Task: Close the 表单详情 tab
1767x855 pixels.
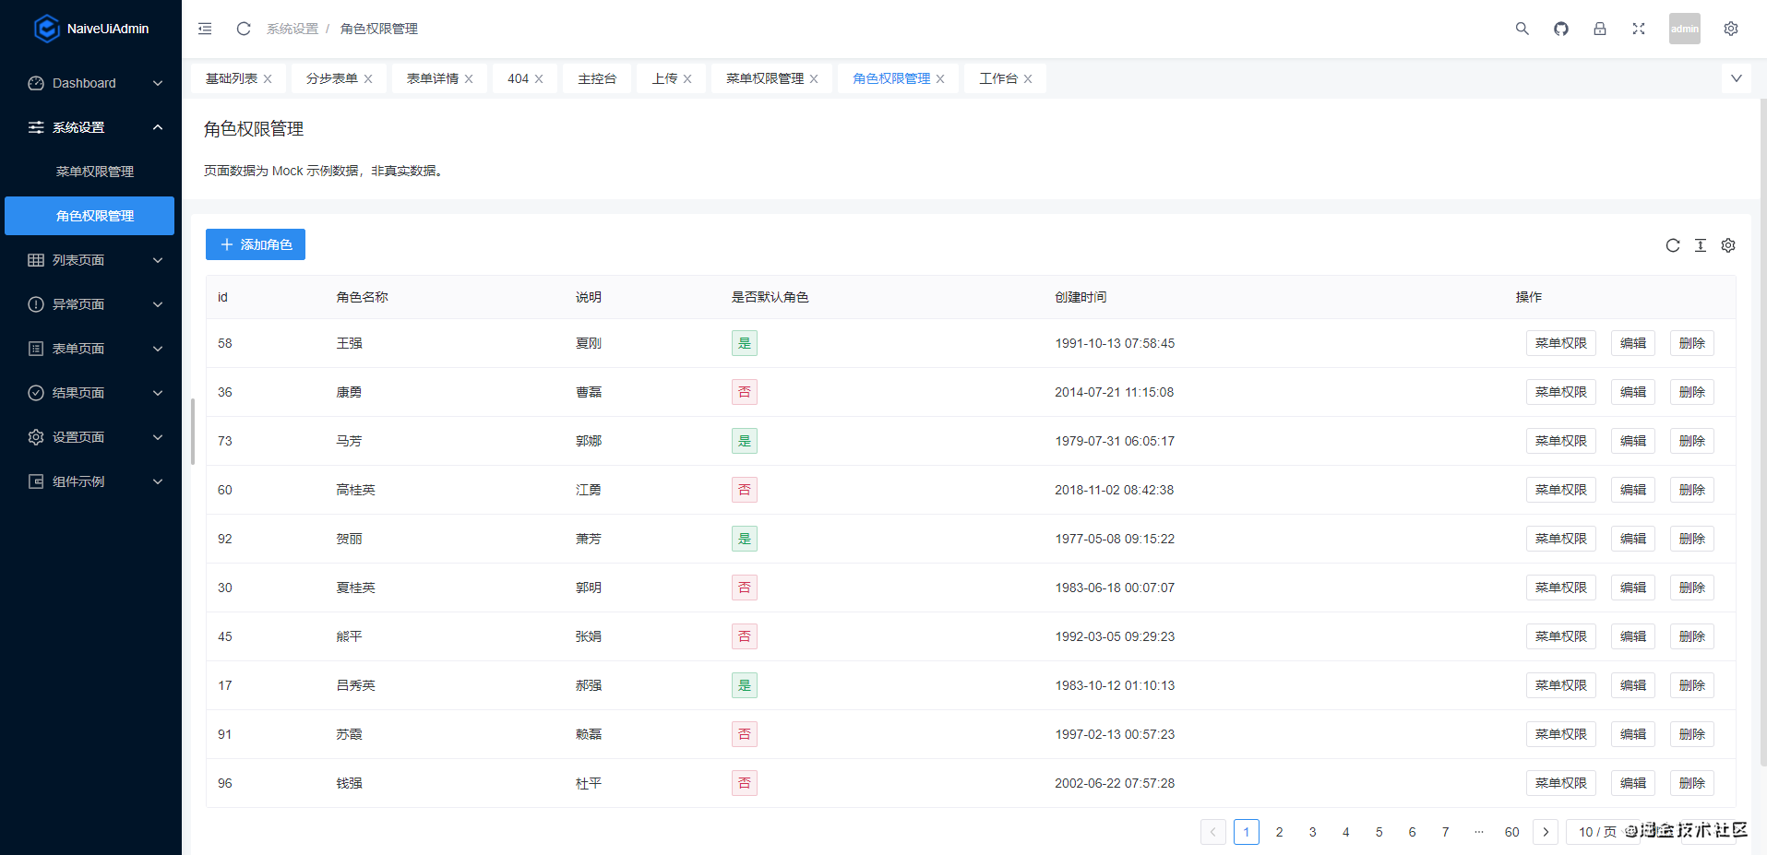Action: 469,79
